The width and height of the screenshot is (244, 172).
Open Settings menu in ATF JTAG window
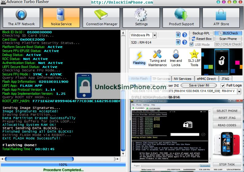click(x=146, y=105)
